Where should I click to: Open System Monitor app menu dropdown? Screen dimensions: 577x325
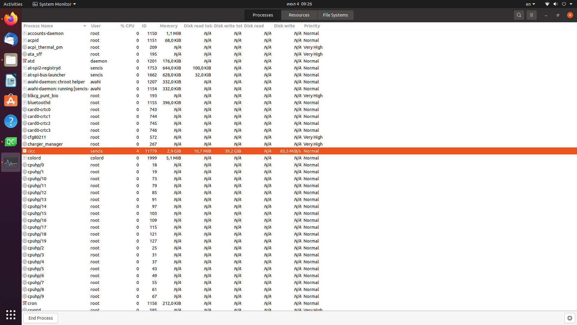tap(54, 4)
